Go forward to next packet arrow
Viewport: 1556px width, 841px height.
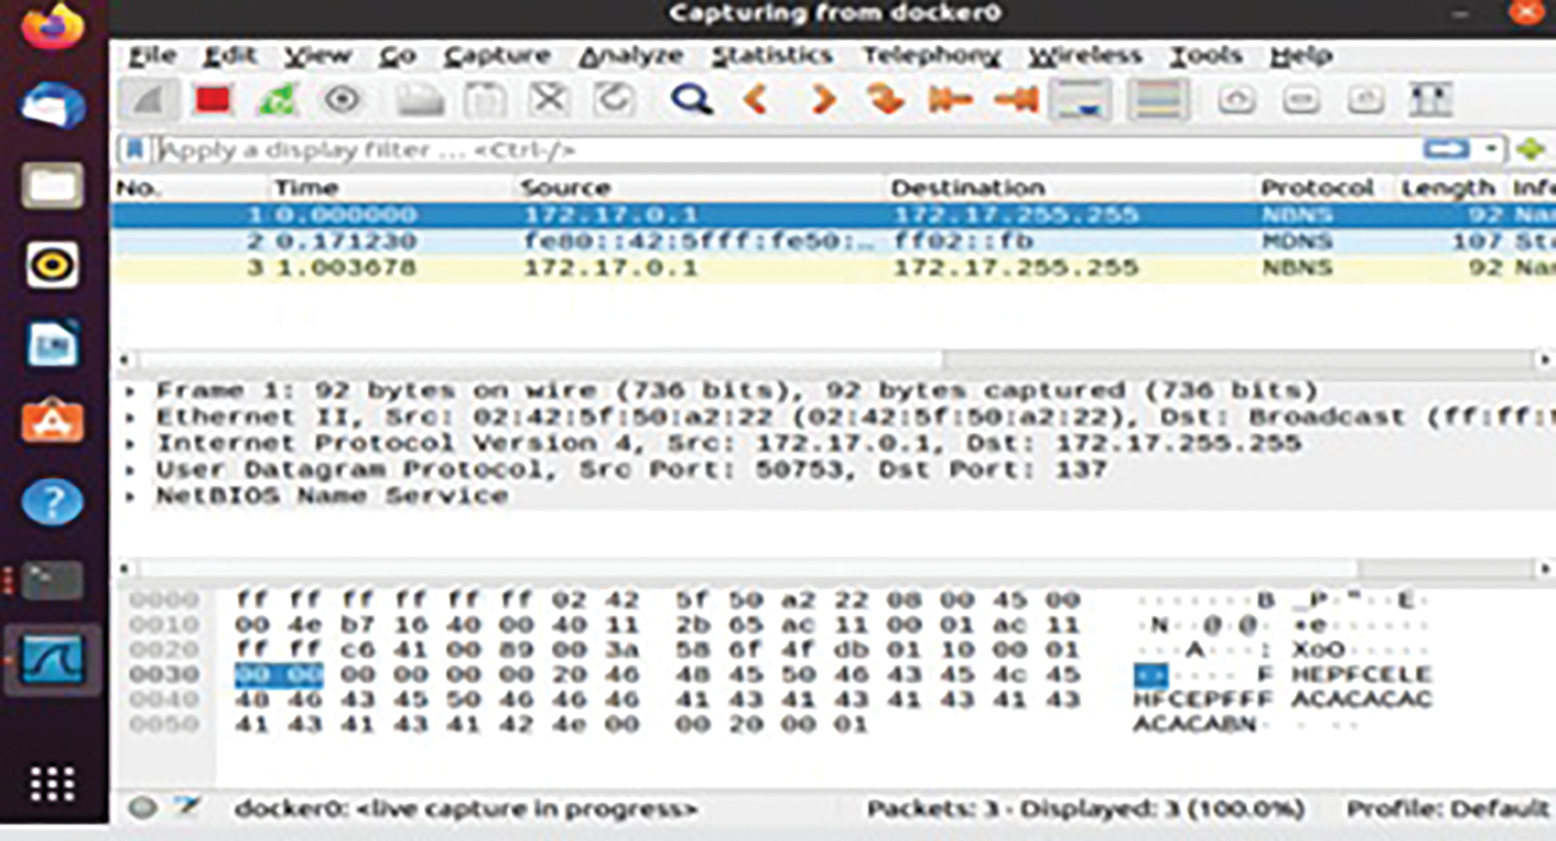[x=822, y=100]
